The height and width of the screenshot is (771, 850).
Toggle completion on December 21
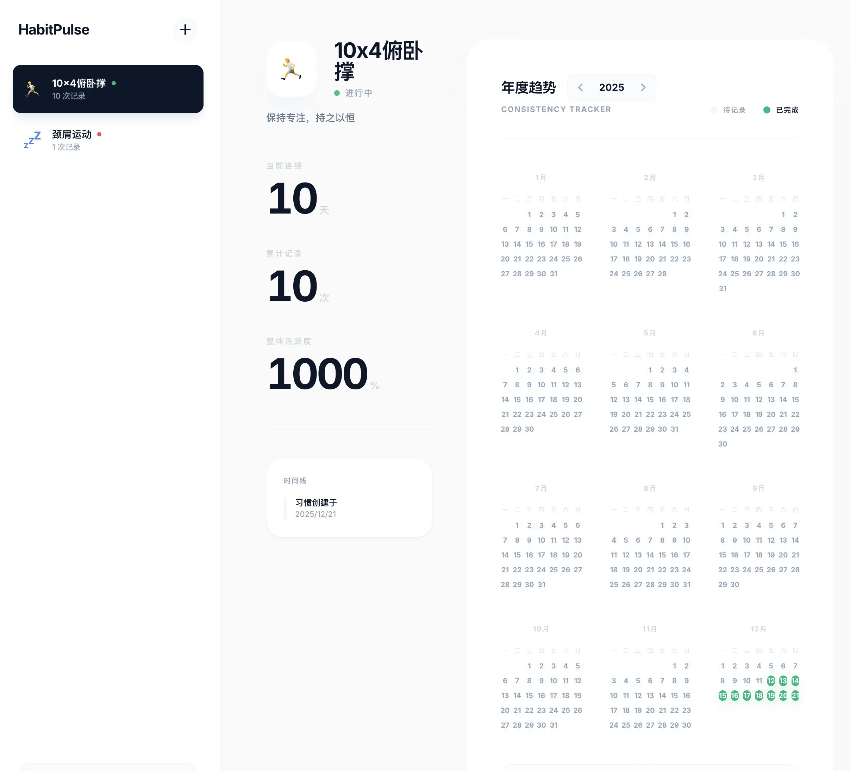coord(795,696)
